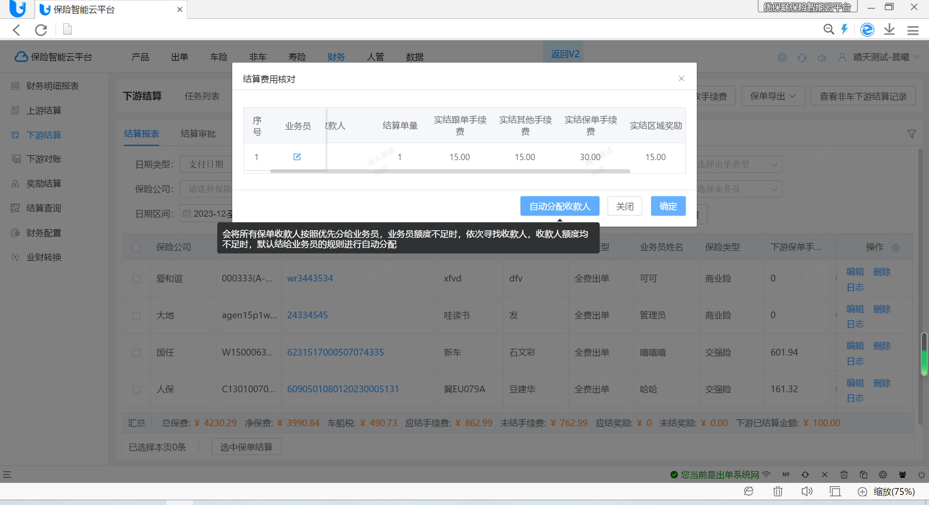Click the bottom bar speaker volume icon
The image size is (929, 505).
click(x=807, y=491)
